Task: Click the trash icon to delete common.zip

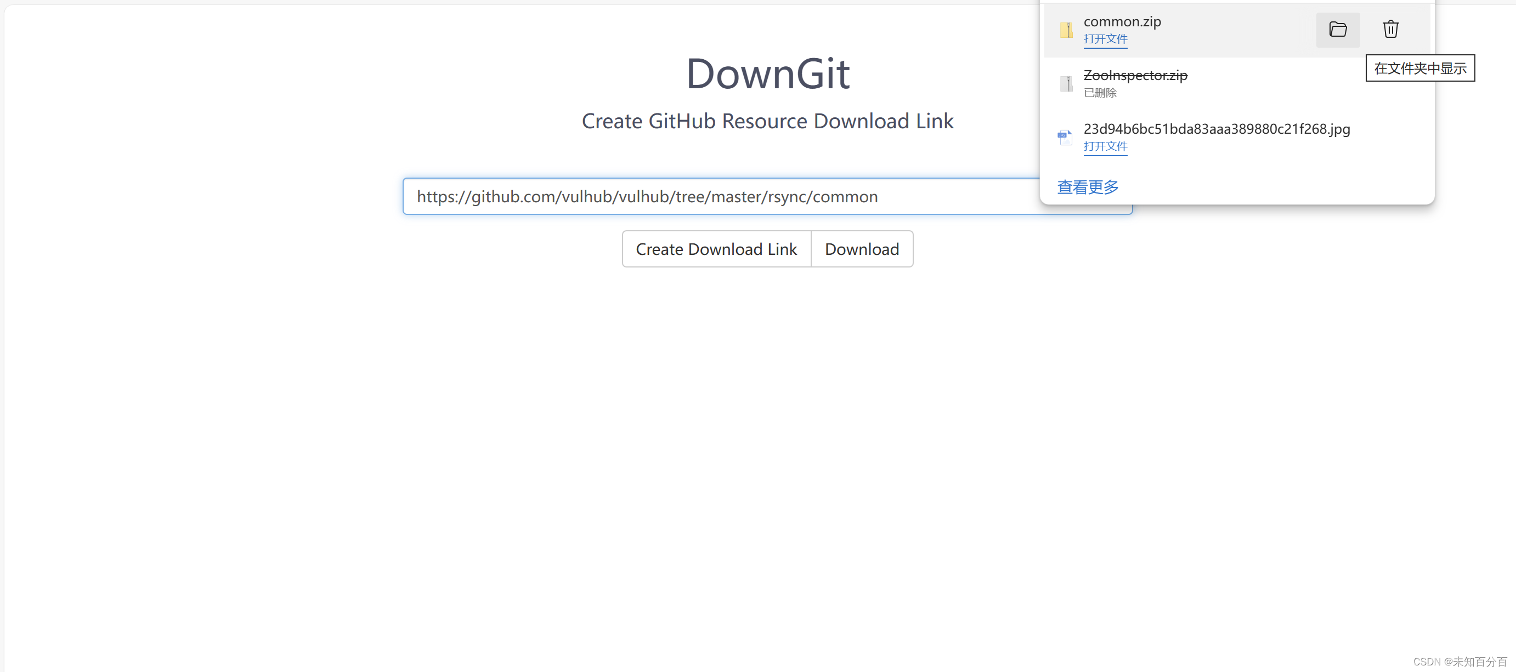Action: point(1390,30)
